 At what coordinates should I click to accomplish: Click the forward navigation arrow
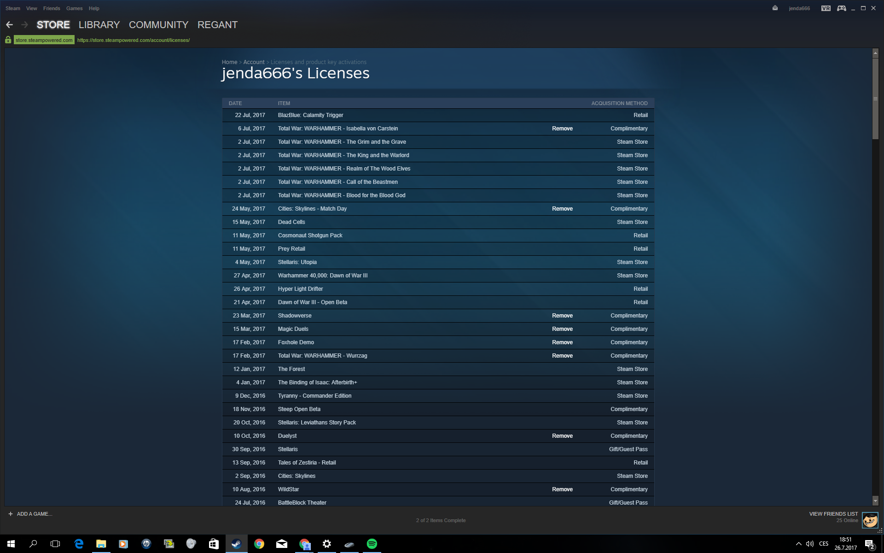pyautogui.click(x=25, y=25)
